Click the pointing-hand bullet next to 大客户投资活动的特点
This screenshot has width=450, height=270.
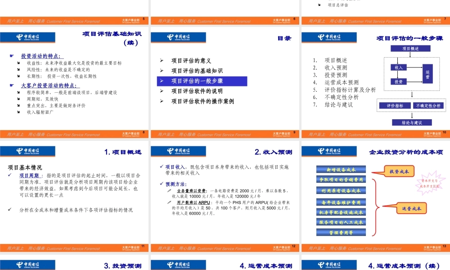pyautogui.click(x=12, y=85)
